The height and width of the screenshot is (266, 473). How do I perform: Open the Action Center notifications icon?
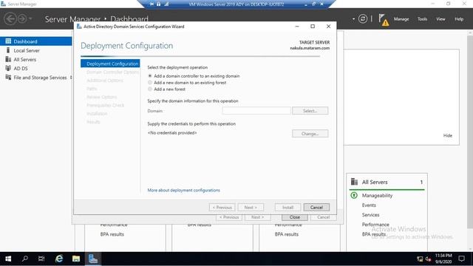pos(461,259)
